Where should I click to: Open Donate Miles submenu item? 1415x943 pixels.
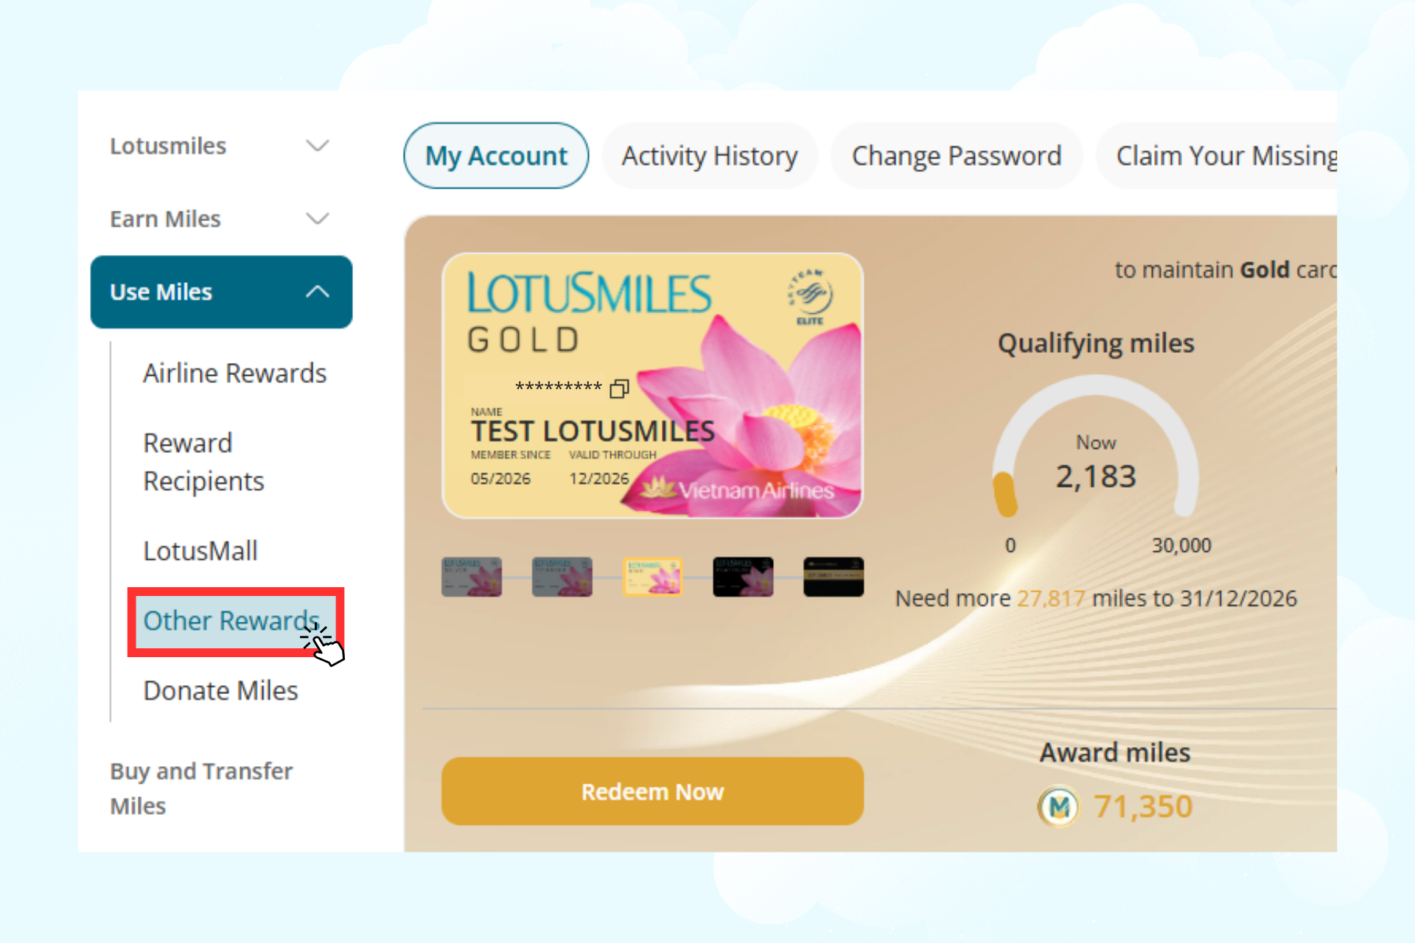pos(220,691)
